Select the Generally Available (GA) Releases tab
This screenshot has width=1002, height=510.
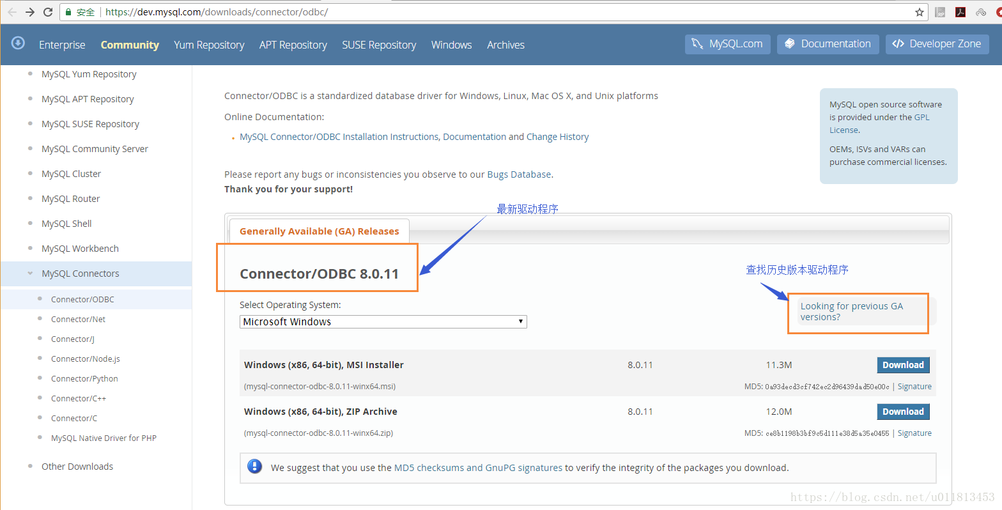319,231
